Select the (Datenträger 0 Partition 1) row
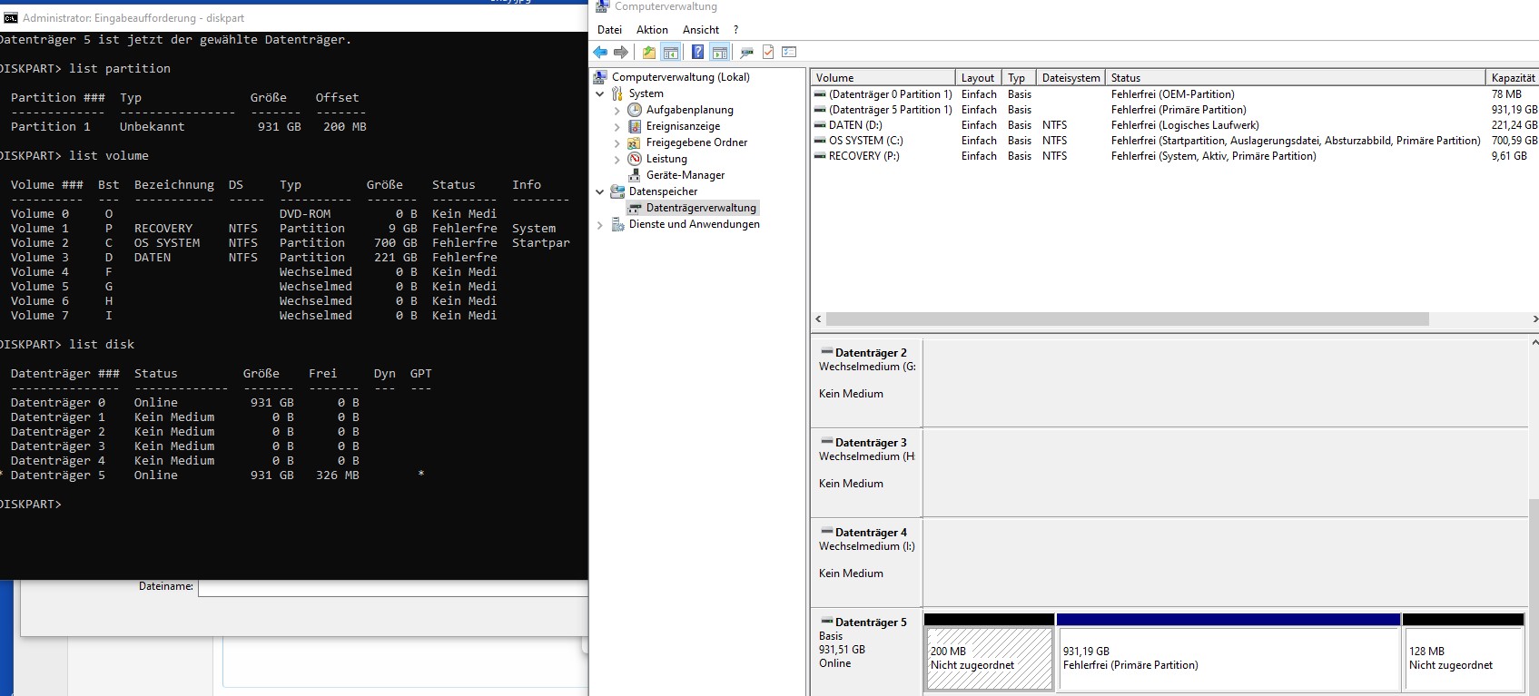 [x=1175, y=94]
